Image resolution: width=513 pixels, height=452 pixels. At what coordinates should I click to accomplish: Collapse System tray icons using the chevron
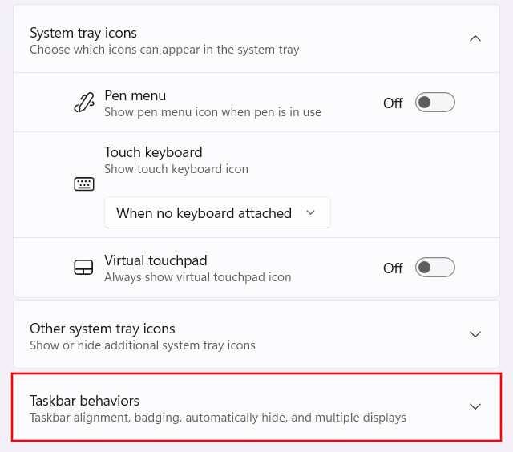pos(475,38)
